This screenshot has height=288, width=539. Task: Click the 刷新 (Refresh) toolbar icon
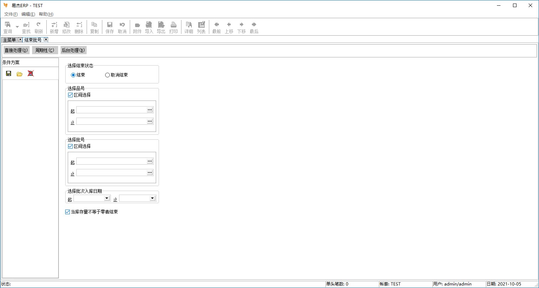38,27
